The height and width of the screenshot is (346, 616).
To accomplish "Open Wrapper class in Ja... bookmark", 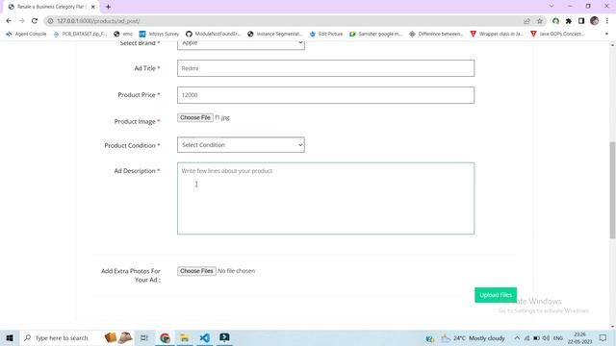I will [x=497, y=35].
